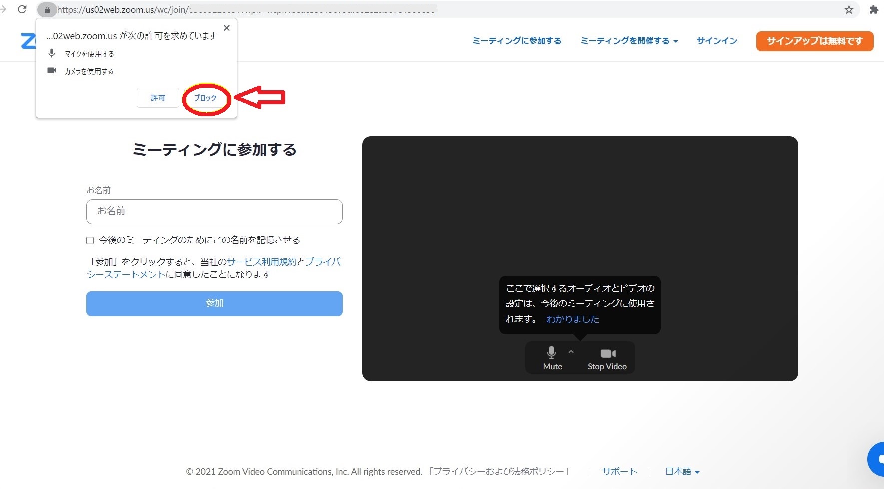Close the permission popup with X

227,28
